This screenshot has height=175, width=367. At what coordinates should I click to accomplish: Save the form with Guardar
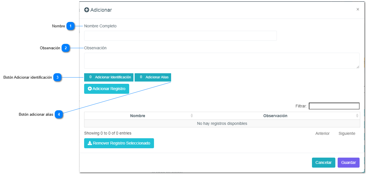(348, 162)
